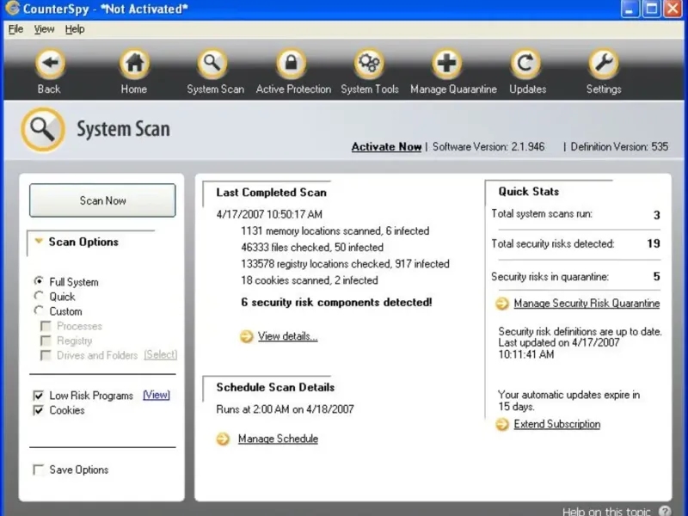Click 'Your automatic updates expire in 15 days' text
Viewport: 688px width, 516px height.
click(568, 401)
